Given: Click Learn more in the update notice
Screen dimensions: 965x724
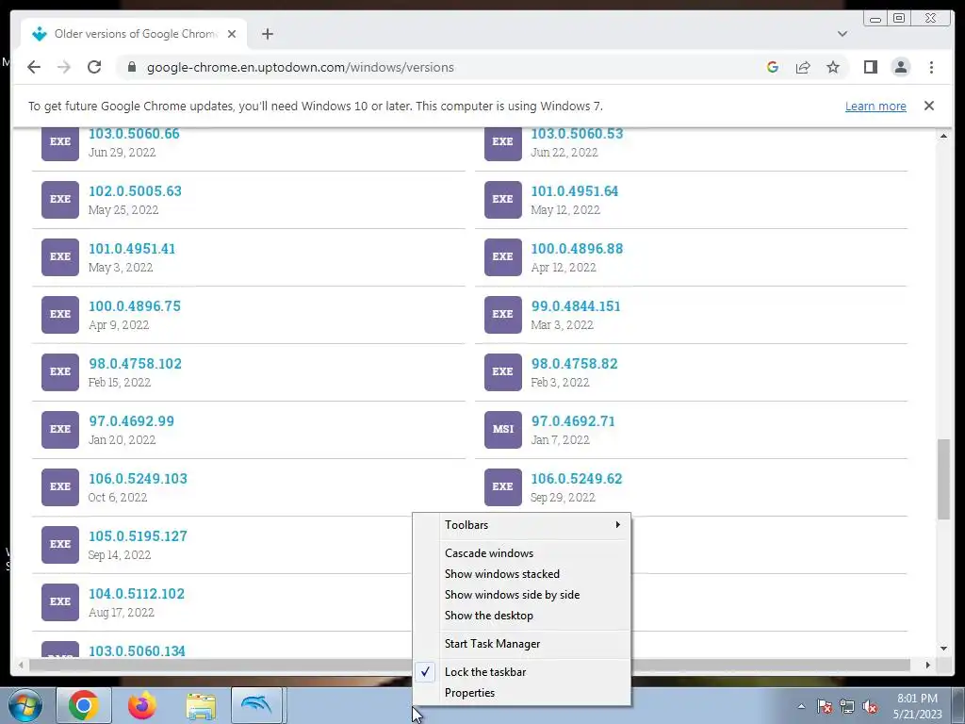Looking at the screenshot, I should [x=875, y=106].
